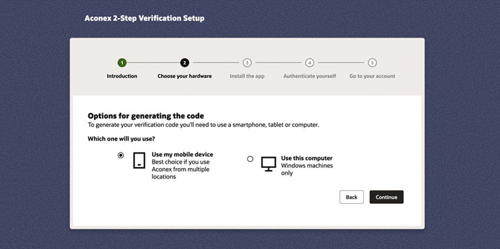Open the Introduction step label
The width and height of the screenshot is (500, 249).
pos(122,76)
